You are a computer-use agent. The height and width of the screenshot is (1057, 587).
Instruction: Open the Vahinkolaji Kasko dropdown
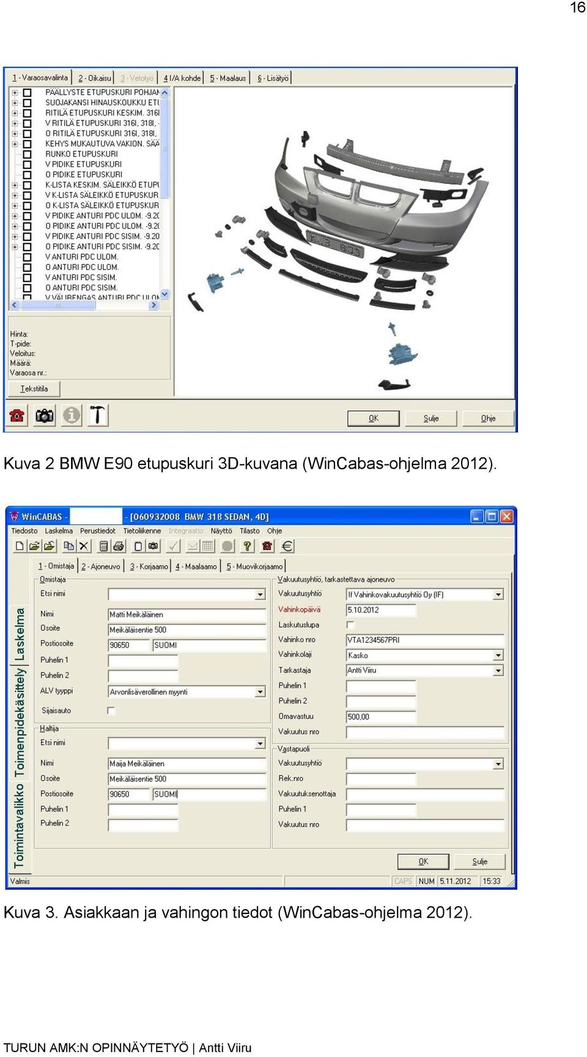pyautogui.click(x=498, y=656)
